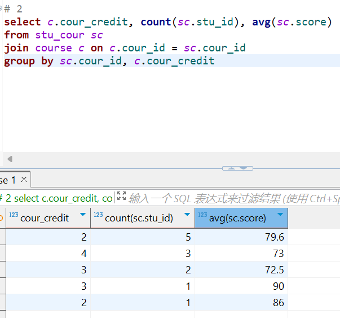Select the cour_credit column header
This screenshot has width=340, height=318.
tap(45, 218)
